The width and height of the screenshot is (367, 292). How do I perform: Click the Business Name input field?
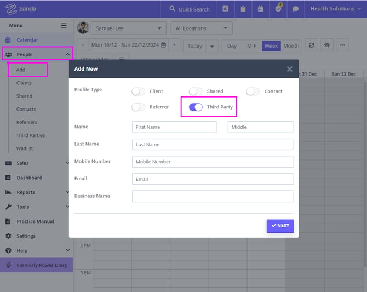pos(213,196)
